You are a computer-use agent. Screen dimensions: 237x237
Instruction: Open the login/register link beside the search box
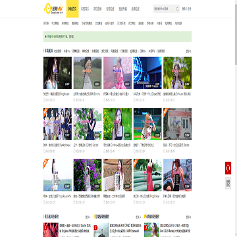pyautogui.click(x=187, y=9)
